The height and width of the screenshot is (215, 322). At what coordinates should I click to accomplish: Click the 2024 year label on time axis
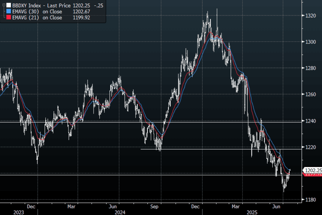(120, 212)
